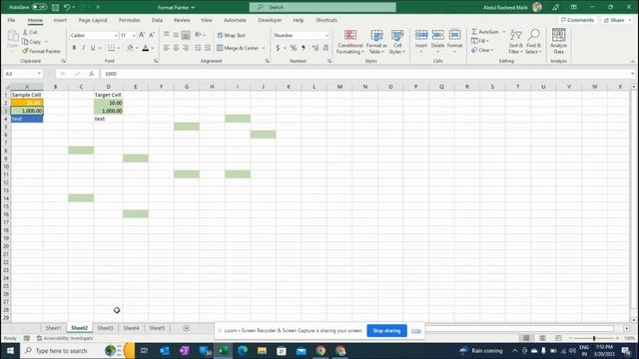Toggle AutoSave switch
This screenshot has width=639, height=359.
click(x=40, y=7)
